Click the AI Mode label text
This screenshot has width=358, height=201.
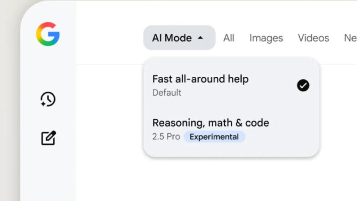(172, 38)
